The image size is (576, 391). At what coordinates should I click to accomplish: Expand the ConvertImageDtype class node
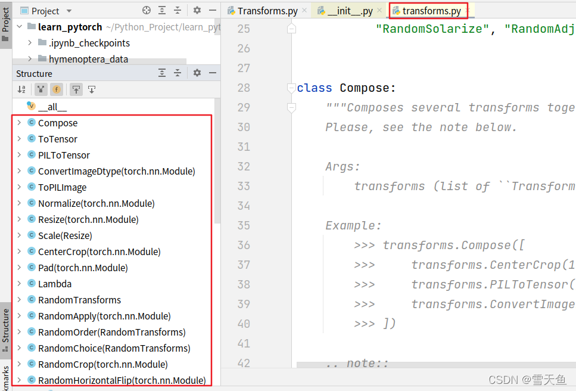tap(19, 171)
